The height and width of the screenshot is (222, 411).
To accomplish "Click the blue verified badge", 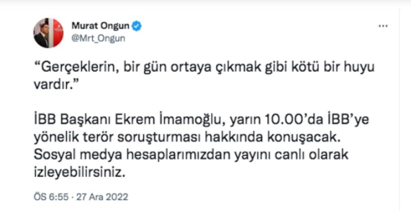I will point(137,27).
